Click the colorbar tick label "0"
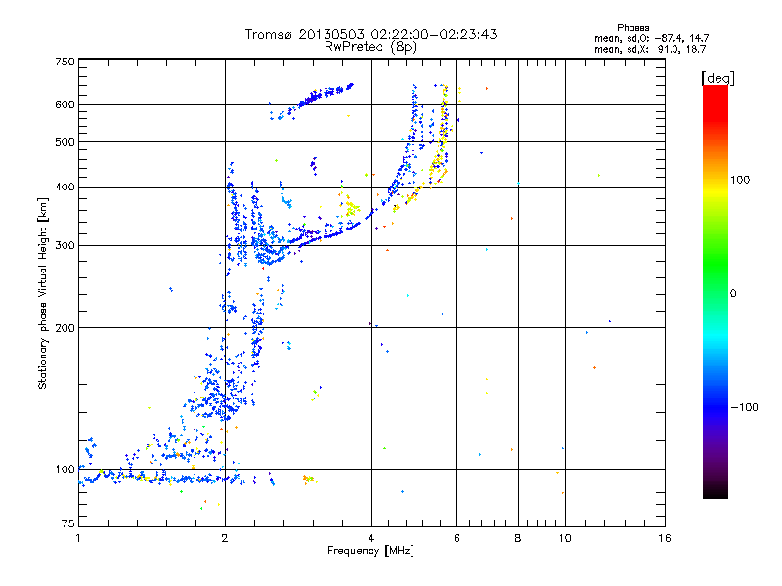Image resolution: width=782 pixels, height=586 pixels. [x=733, y=294]
